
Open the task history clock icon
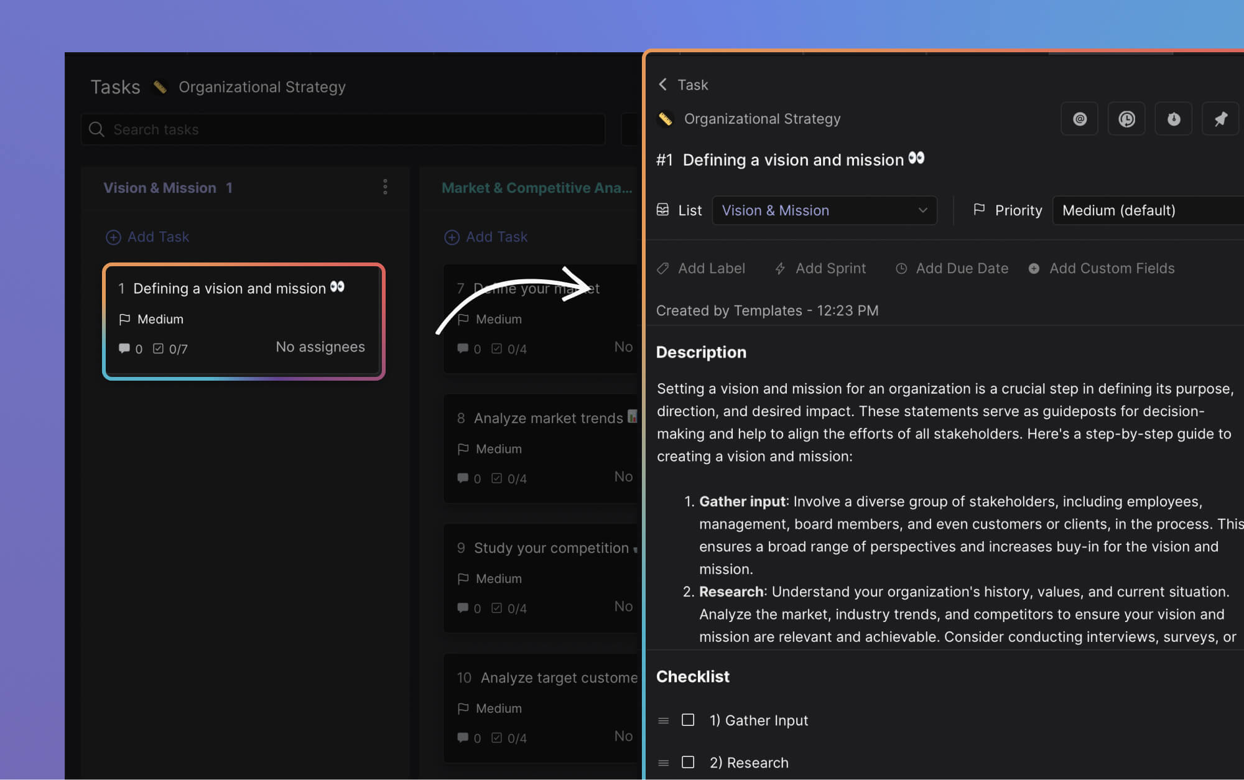tap(1126, 119)
